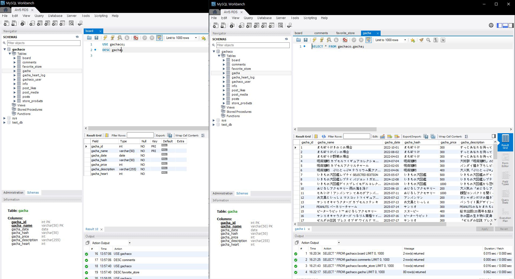
Task: Expand gacha_heart_log table in right Navigator
Action: pyautogui.click(x=224, y=77)
